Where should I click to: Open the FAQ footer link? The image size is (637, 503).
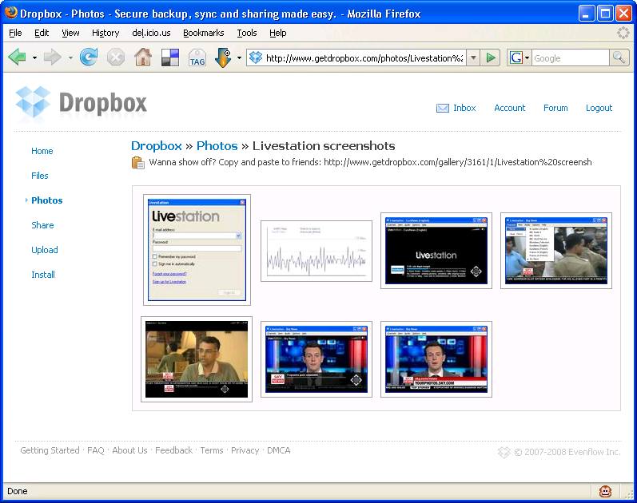coord(96,450)
